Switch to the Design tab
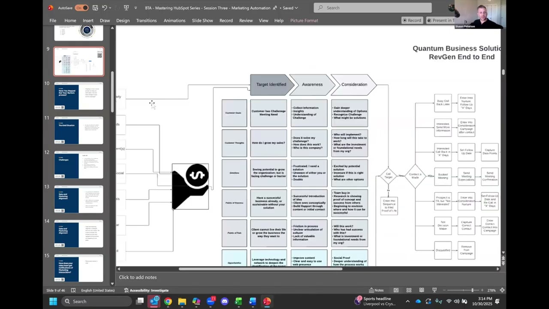Viewport: 549px width, 309px height. coord(123,20)
